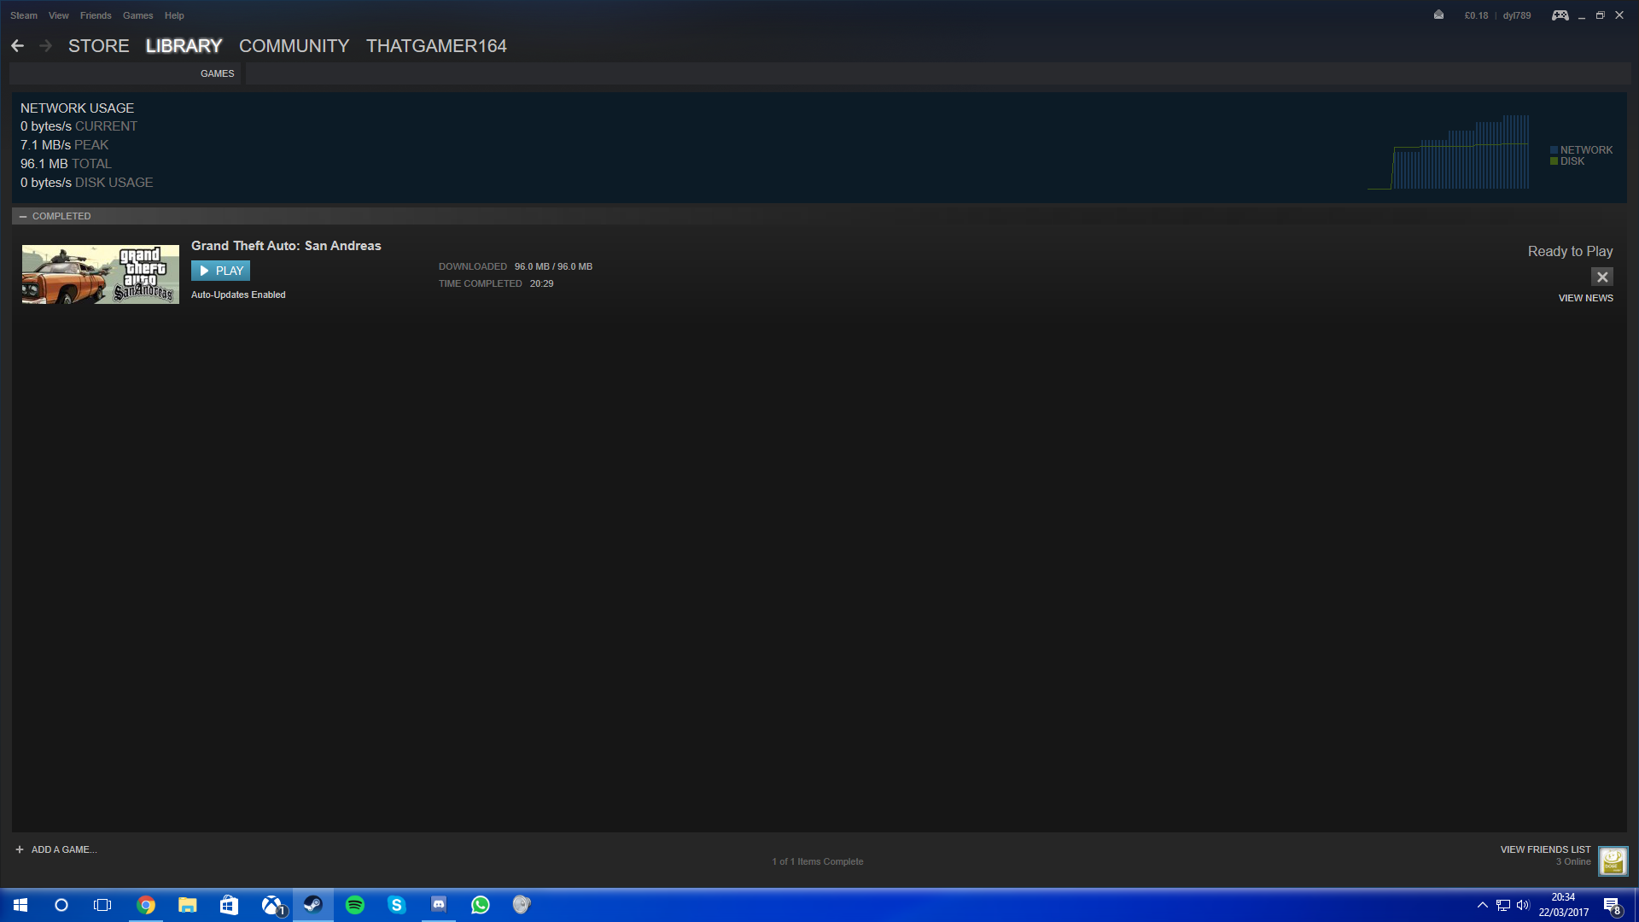
Task: Click the forward navigation arrow
Action: (x=46, y=46)
